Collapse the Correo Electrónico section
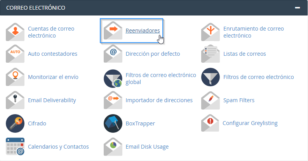Image resolution: width=308 pixels, height=161 pixels. click(x=297, y=7)
